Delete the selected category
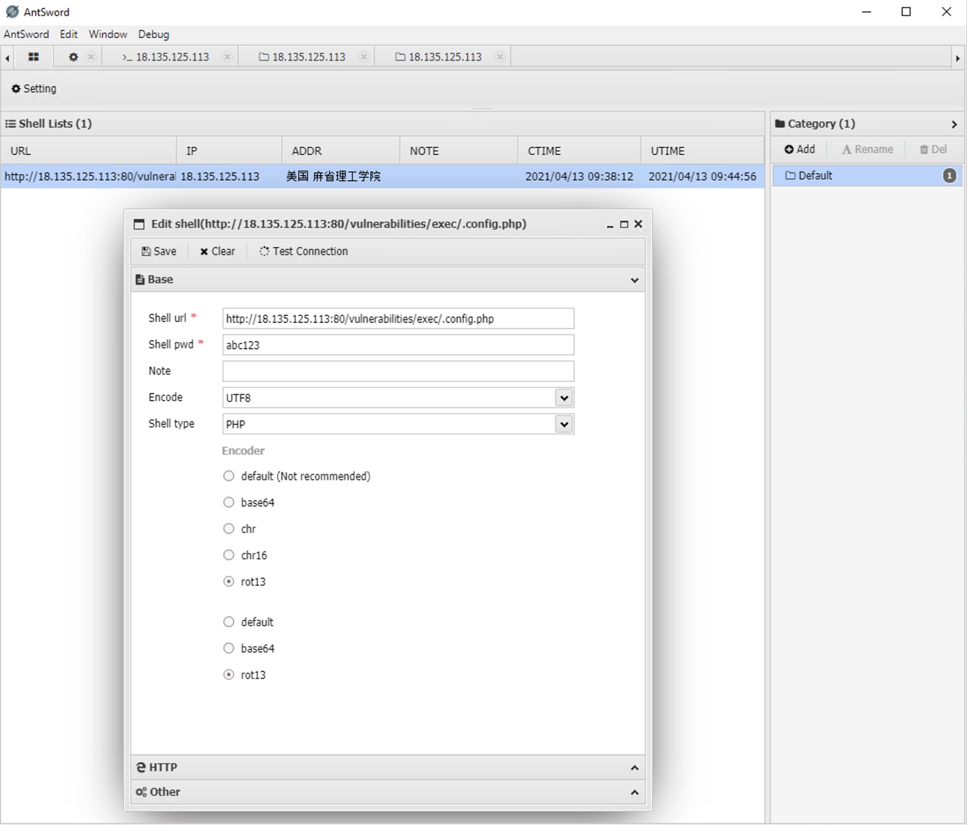Screen dimensions: 967x825 click(933, 149)
